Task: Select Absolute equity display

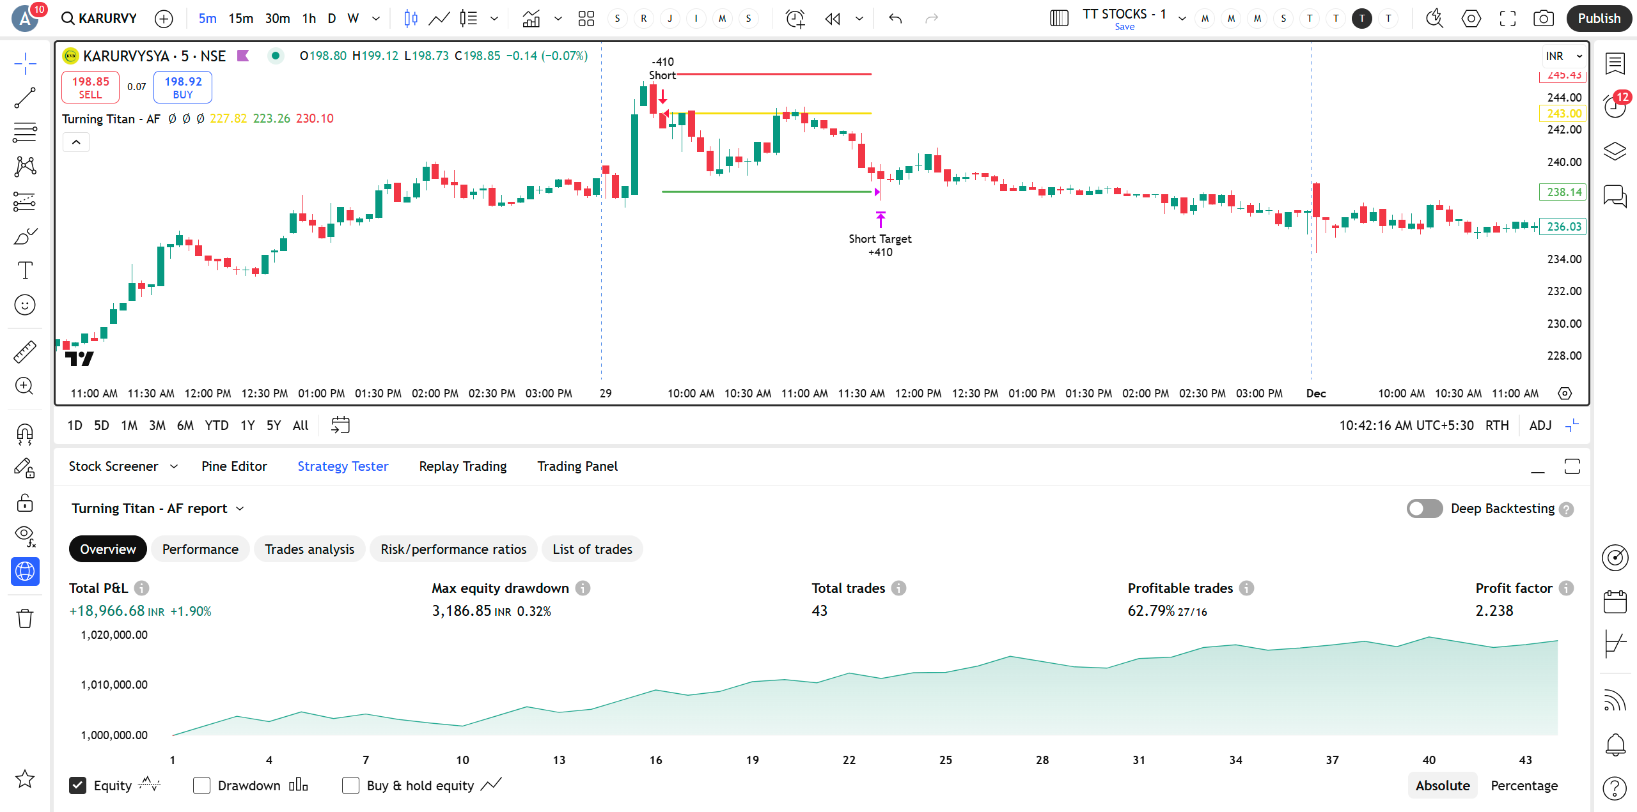Action: (x=1443, y=785)
